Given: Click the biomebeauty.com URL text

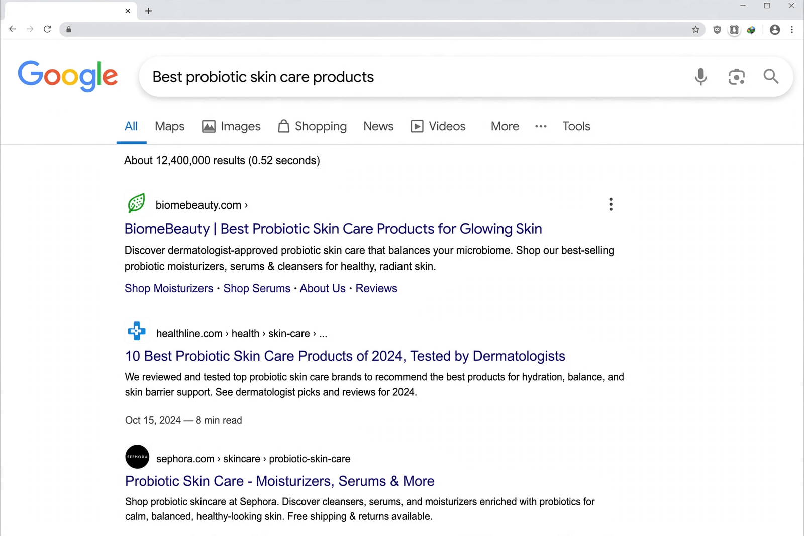Looking at the screenshot, I should pos(202,205).
